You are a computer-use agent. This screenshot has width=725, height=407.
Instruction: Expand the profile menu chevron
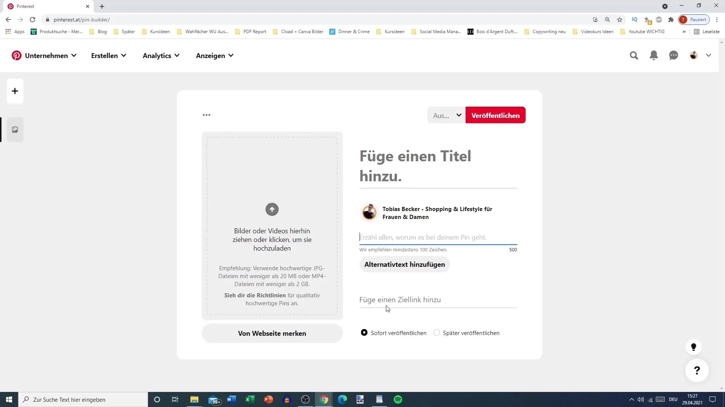(709, 55)
